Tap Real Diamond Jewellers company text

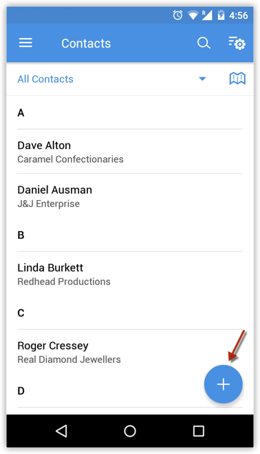point(69,359)
